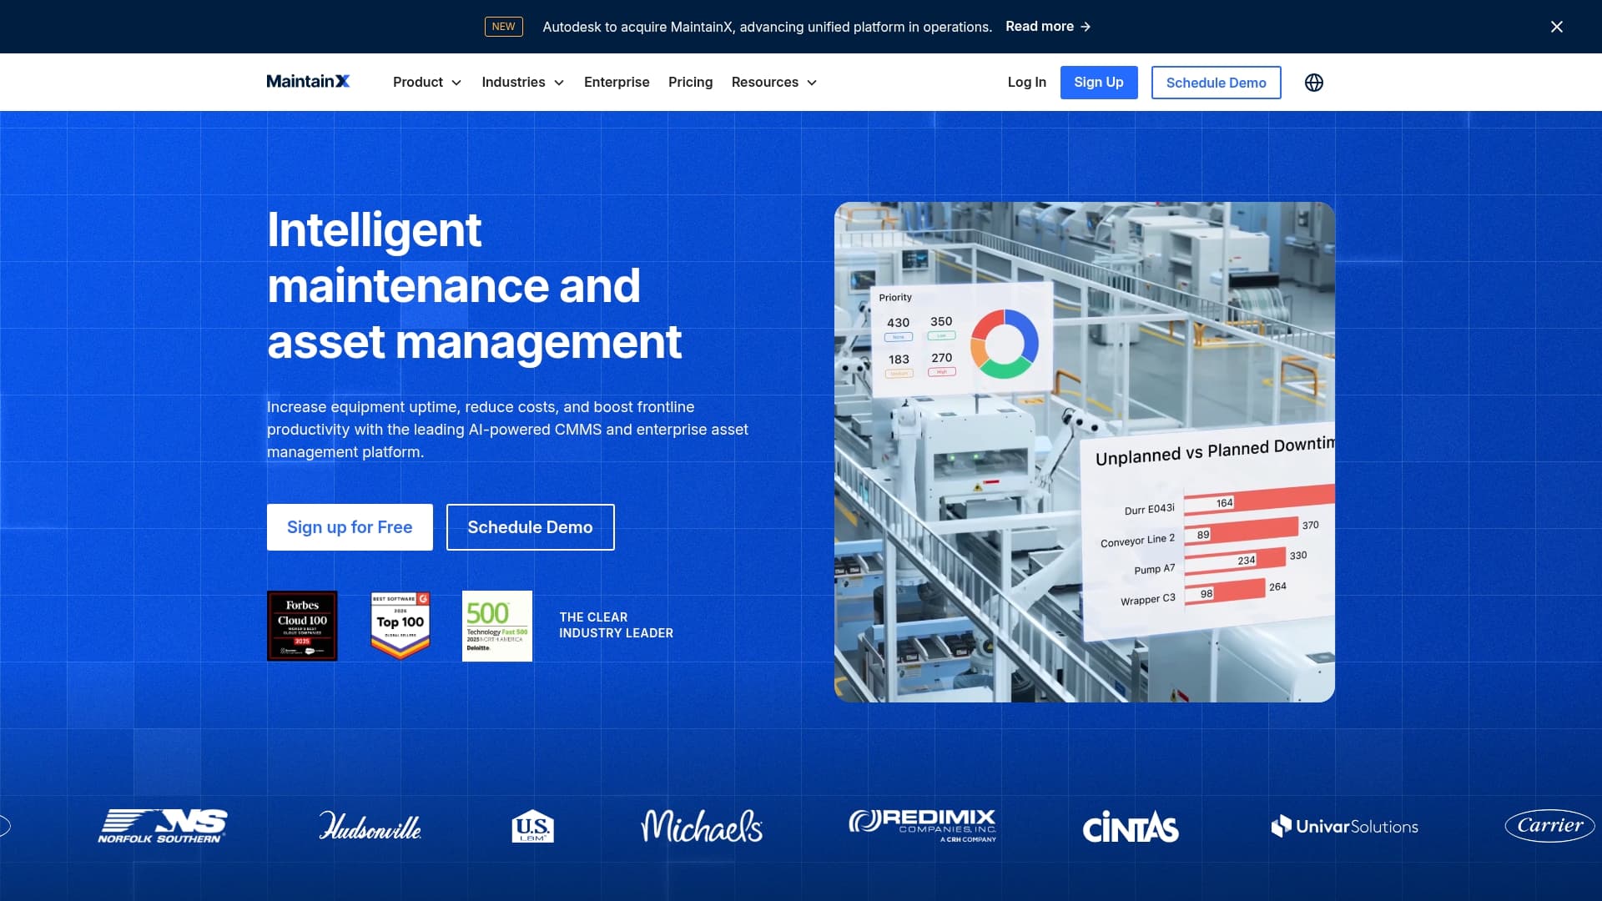Screen dimensions: 1602x901
Task: Click the hero Schedule Demo button
Action: point(531,527)
